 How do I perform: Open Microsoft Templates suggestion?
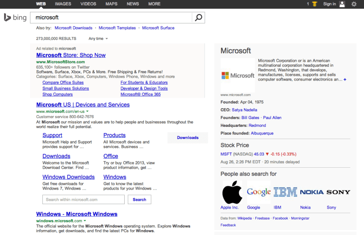(117, 28)
